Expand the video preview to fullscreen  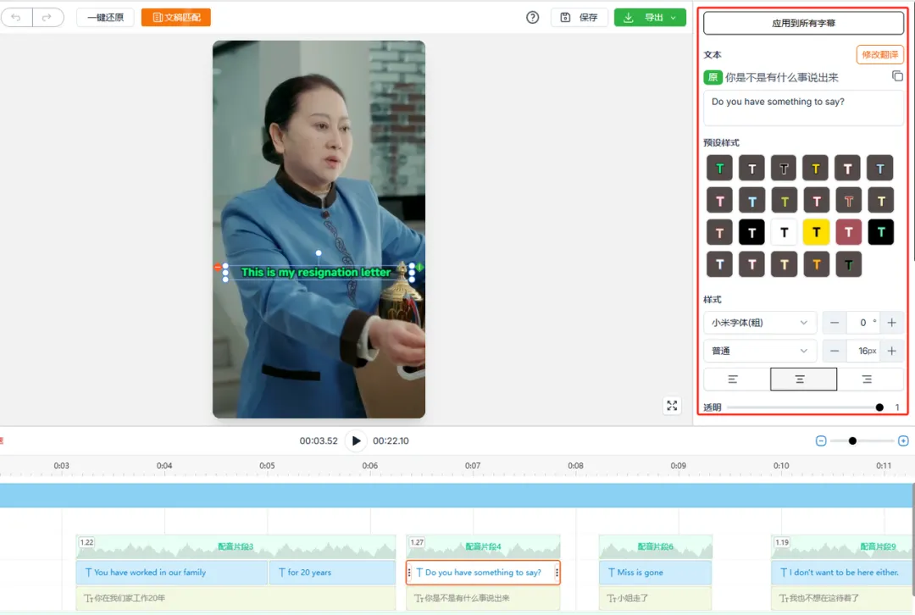click(672, 406)
